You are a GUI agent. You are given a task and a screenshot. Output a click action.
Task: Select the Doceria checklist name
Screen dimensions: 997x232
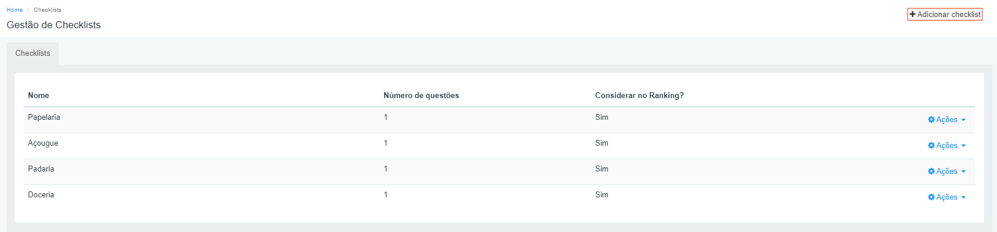pos(41,194)
